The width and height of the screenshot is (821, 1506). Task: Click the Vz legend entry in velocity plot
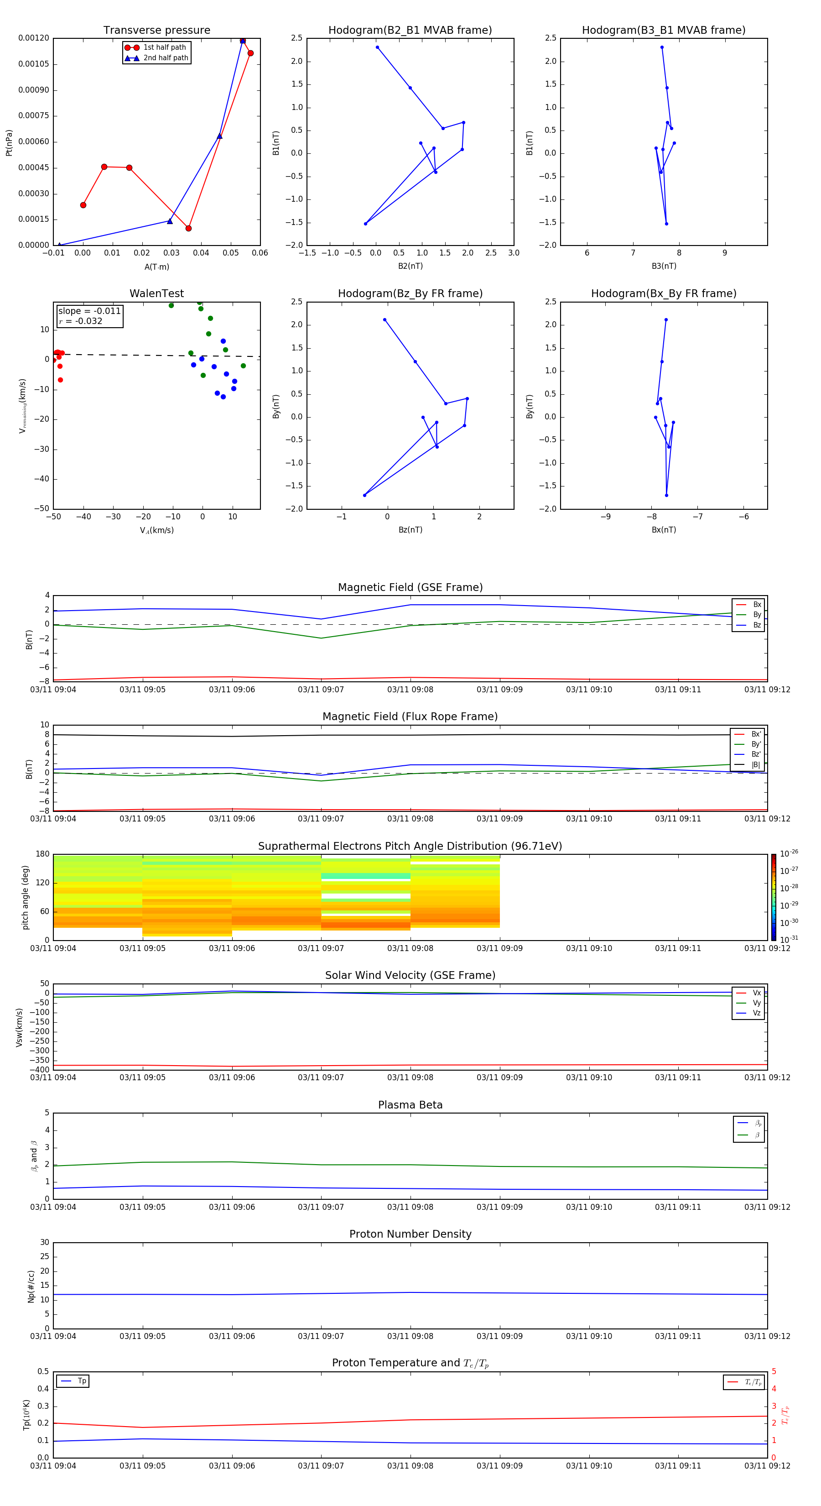click(748, 1013)
